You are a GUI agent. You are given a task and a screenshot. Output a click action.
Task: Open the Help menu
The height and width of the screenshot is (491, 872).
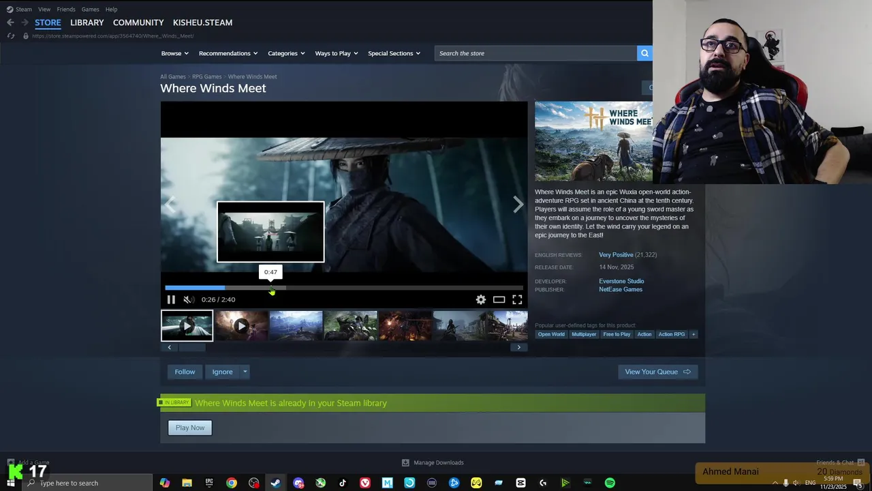[x=111, y=10]
